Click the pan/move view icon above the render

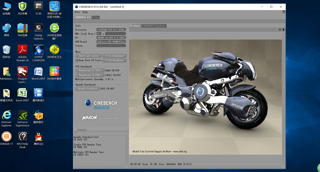(280, 29)
